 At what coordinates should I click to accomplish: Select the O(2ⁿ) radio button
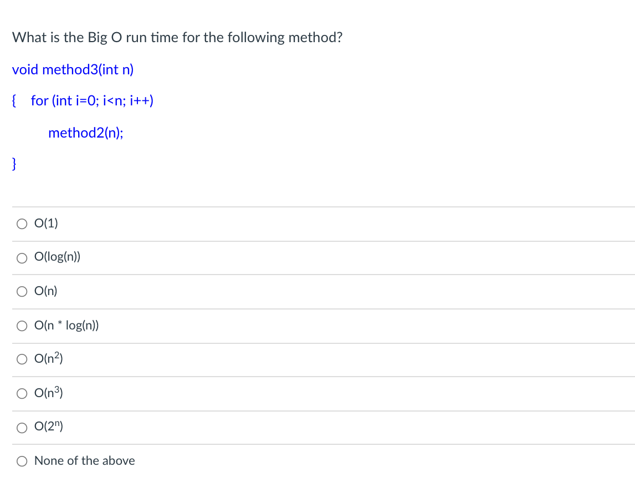click(x=22, y=428)
